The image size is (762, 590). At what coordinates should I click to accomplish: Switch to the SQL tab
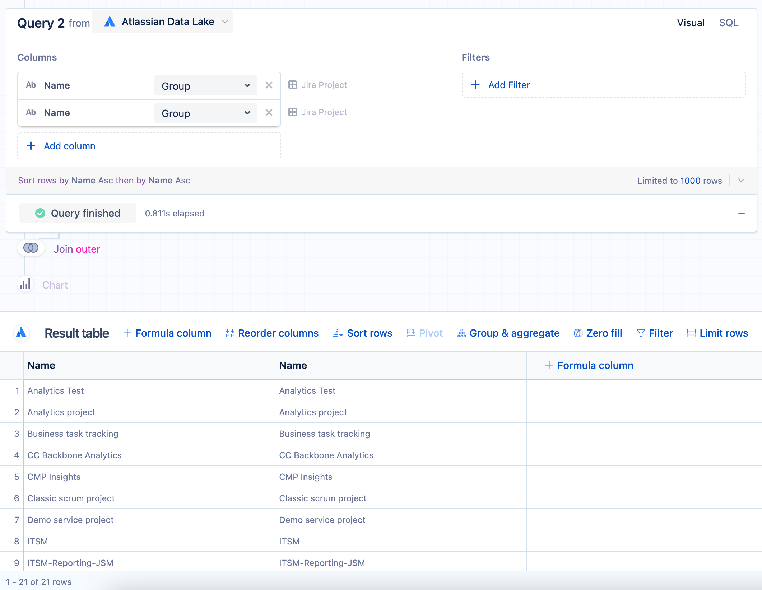pos(729,23)
